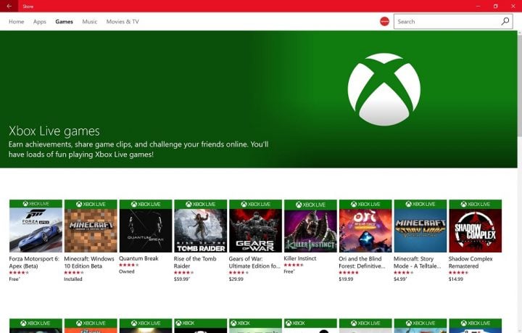This screenshot has height=333, width=522.
Task: Click the Killer Instinct title link
Action: pos(300,258)
